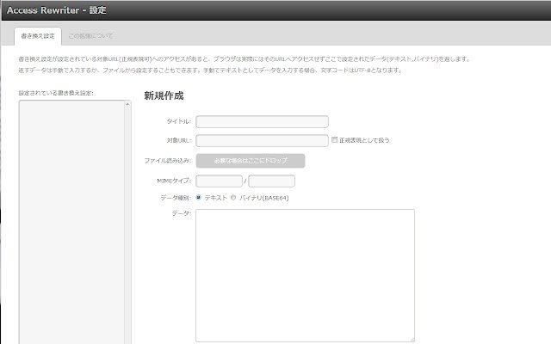Viewport: 551px width, 344px height.
Task: Click the file drop area 必要な場合はここにドロップ
Action: point(251,161)
